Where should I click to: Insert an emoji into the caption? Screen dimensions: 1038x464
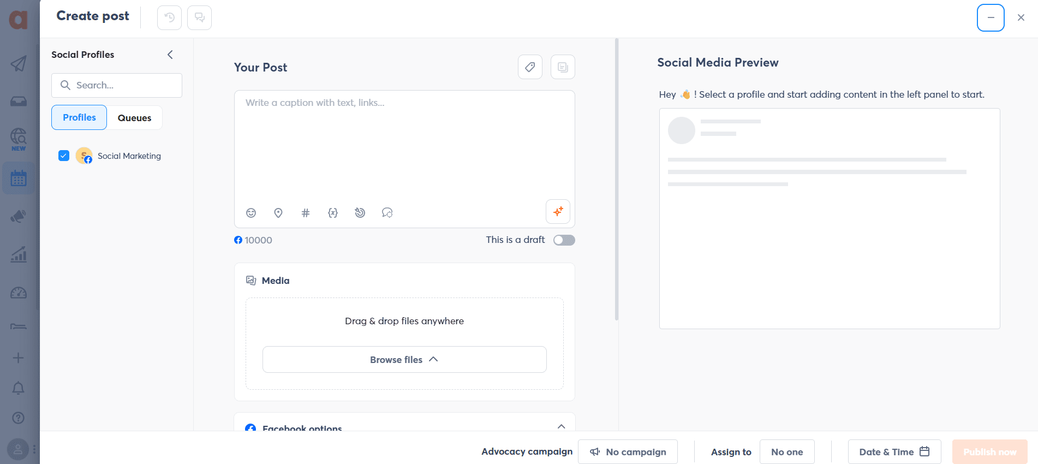[x=251, y=213]
